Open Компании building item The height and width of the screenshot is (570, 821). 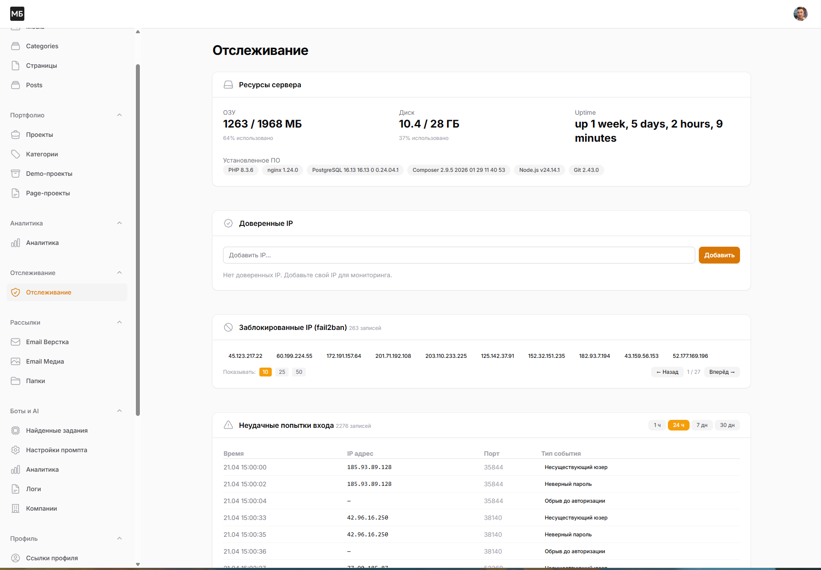41,508
